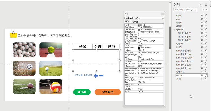Click the blue plus quantity icon

click(96, 76)
